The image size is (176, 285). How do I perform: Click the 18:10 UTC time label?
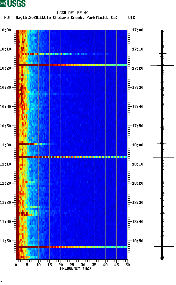tap(137, 164)
